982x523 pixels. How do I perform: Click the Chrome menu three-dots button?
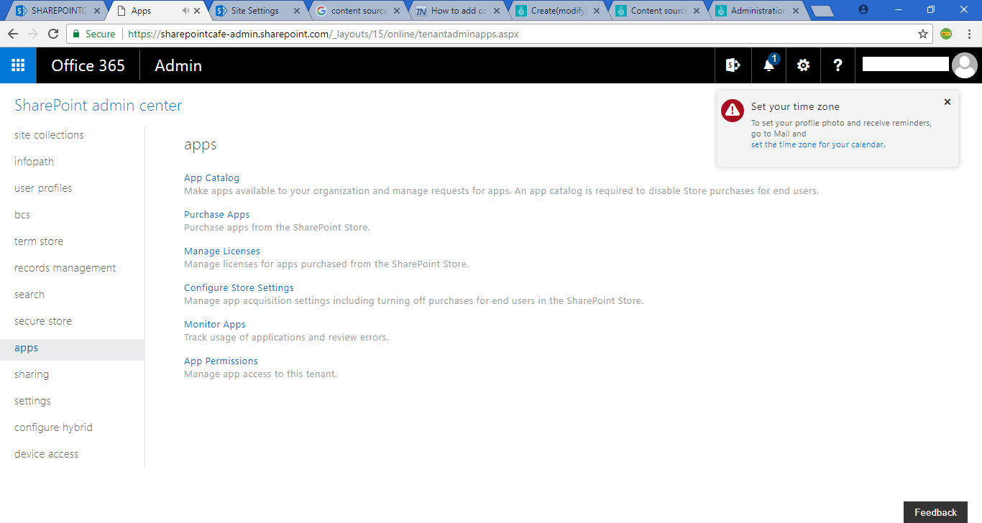coord(969,34)
